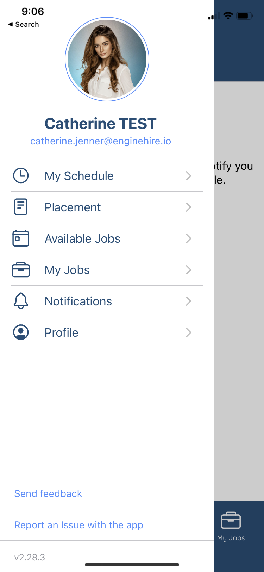Open the Notifications menu entry

tap(107, 301)
